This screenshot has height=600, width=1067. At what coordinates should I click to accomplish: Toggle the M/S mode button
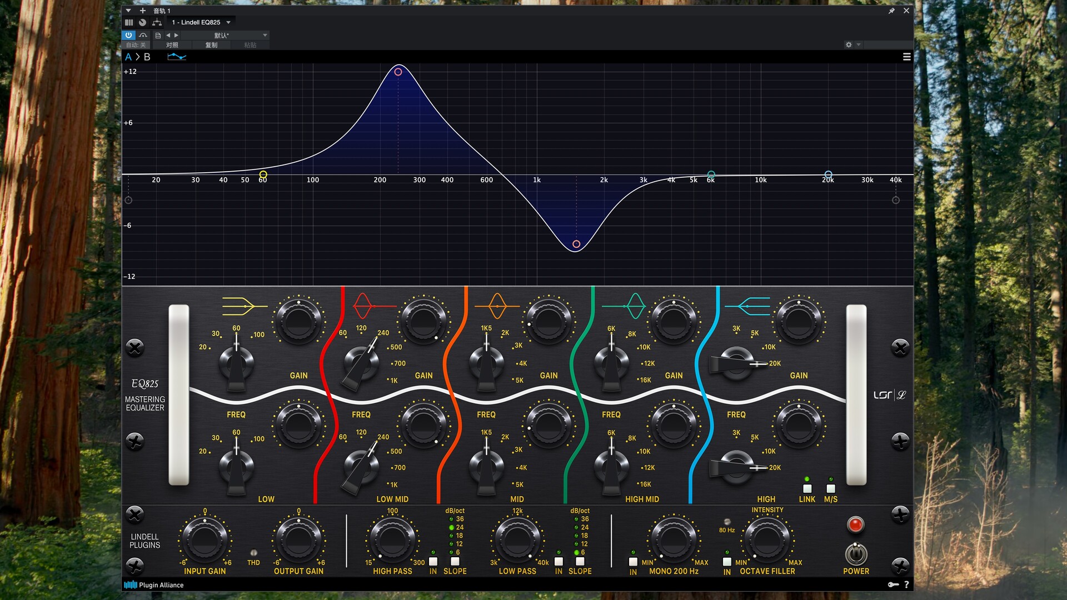pos(831,489)
